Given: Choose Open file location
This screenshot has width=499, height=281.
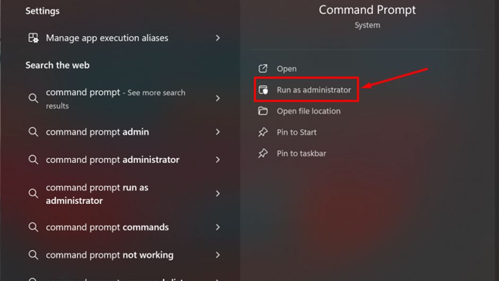Looking at the screenshot, I should pos(308,111).
